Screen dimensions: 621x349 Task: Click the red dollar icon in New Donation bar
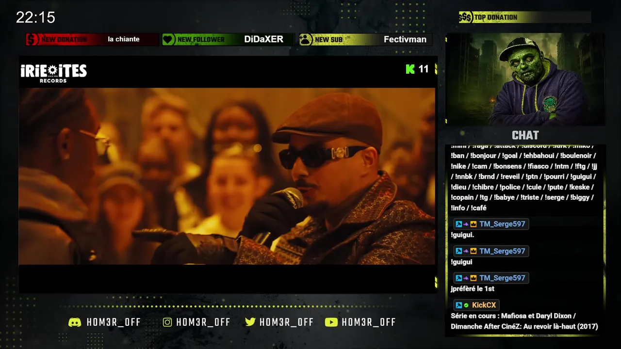(x=32, y=39)
